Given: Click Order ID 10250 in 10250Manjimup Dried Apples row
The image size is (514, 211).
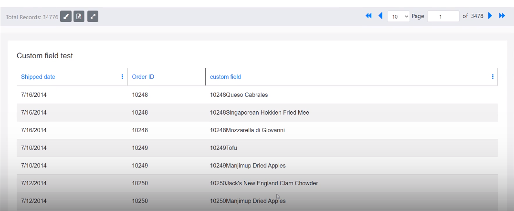Looking at the screenshot, I should [140, 201].
